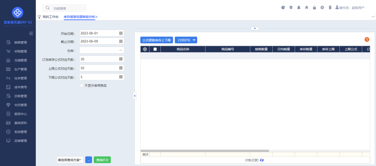Collapse sidebar using the menu fold icon
This screenshot has height=166, width=376.
coord(31,33)
